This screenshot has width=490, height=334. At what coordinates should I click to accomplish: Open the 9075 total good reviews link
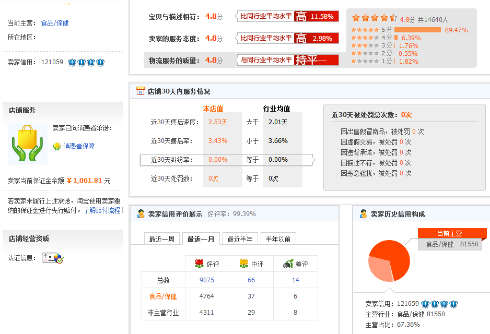[207, 280]
